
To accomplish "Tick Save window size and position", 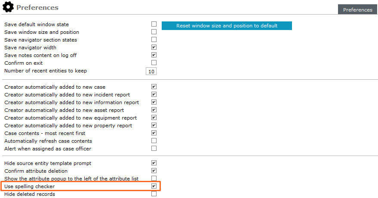I will 154,32.
